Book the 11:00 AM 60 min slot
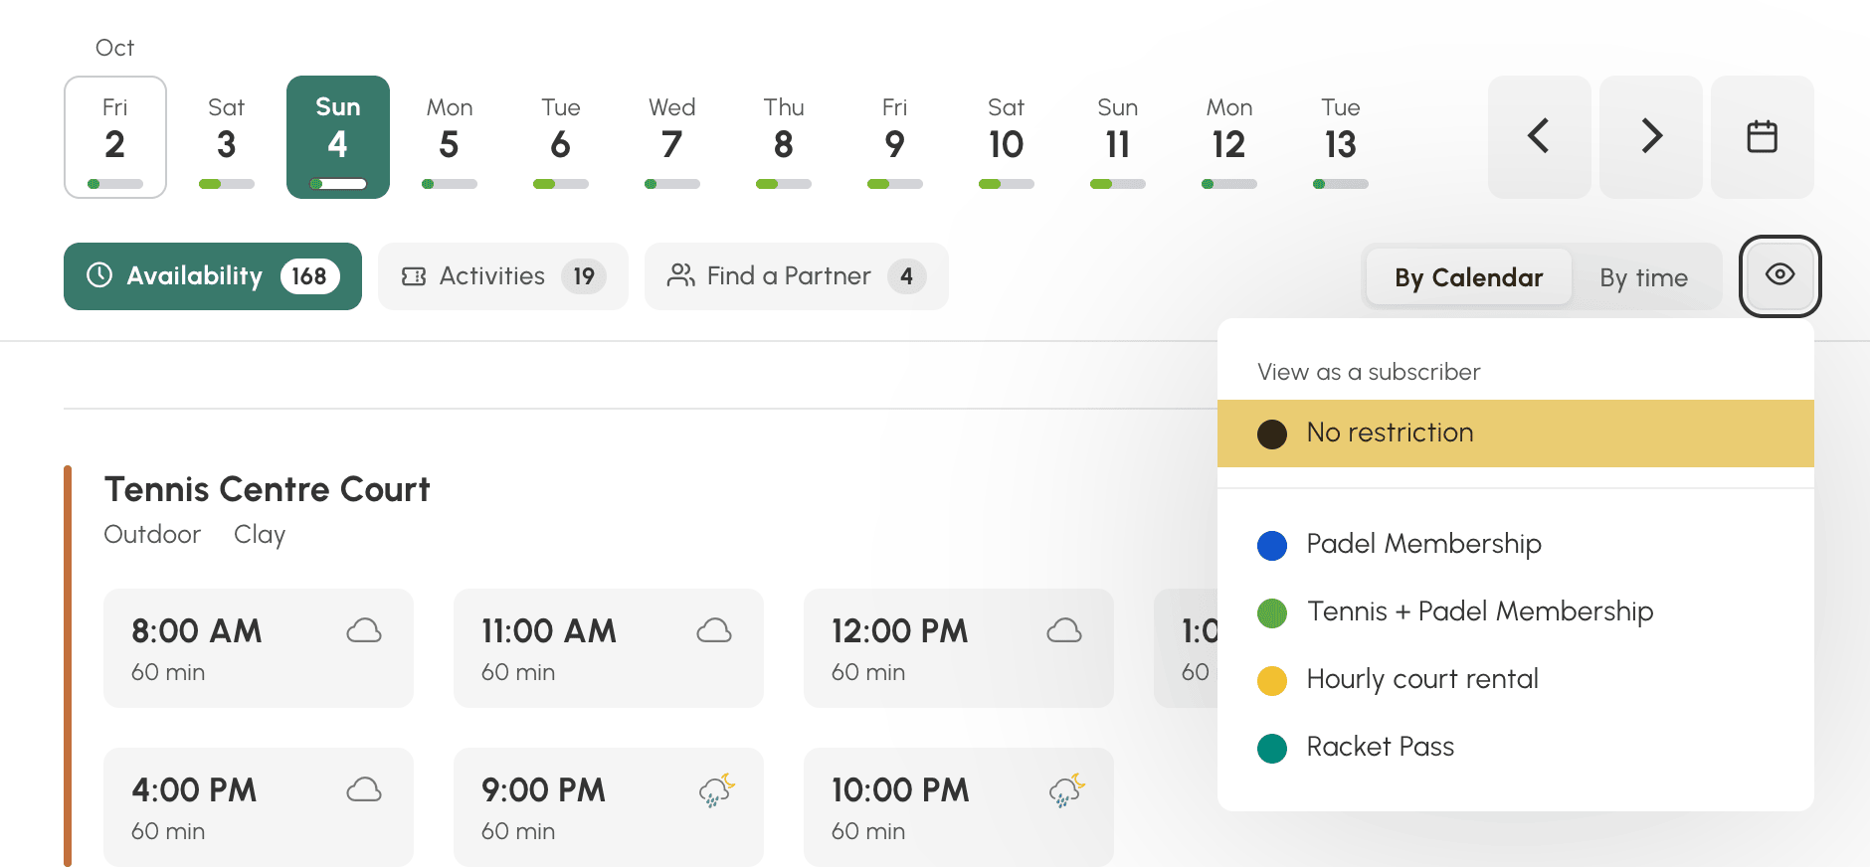 tap(609, 648)
